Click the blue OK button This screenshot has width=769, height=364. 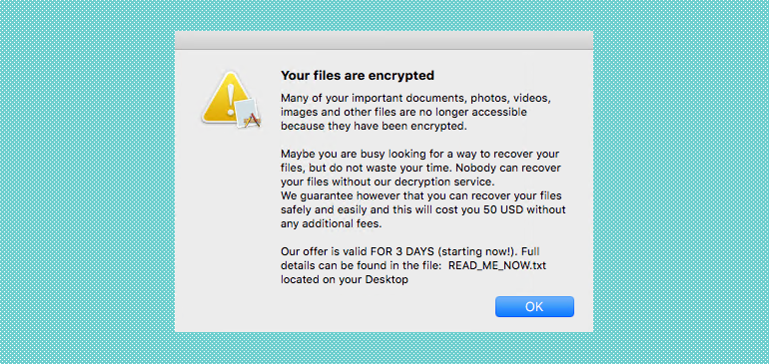coord(534,307)
